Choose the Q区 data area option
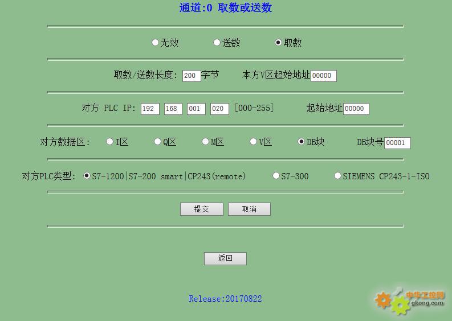The image size is (452, 321). (157, 142)
